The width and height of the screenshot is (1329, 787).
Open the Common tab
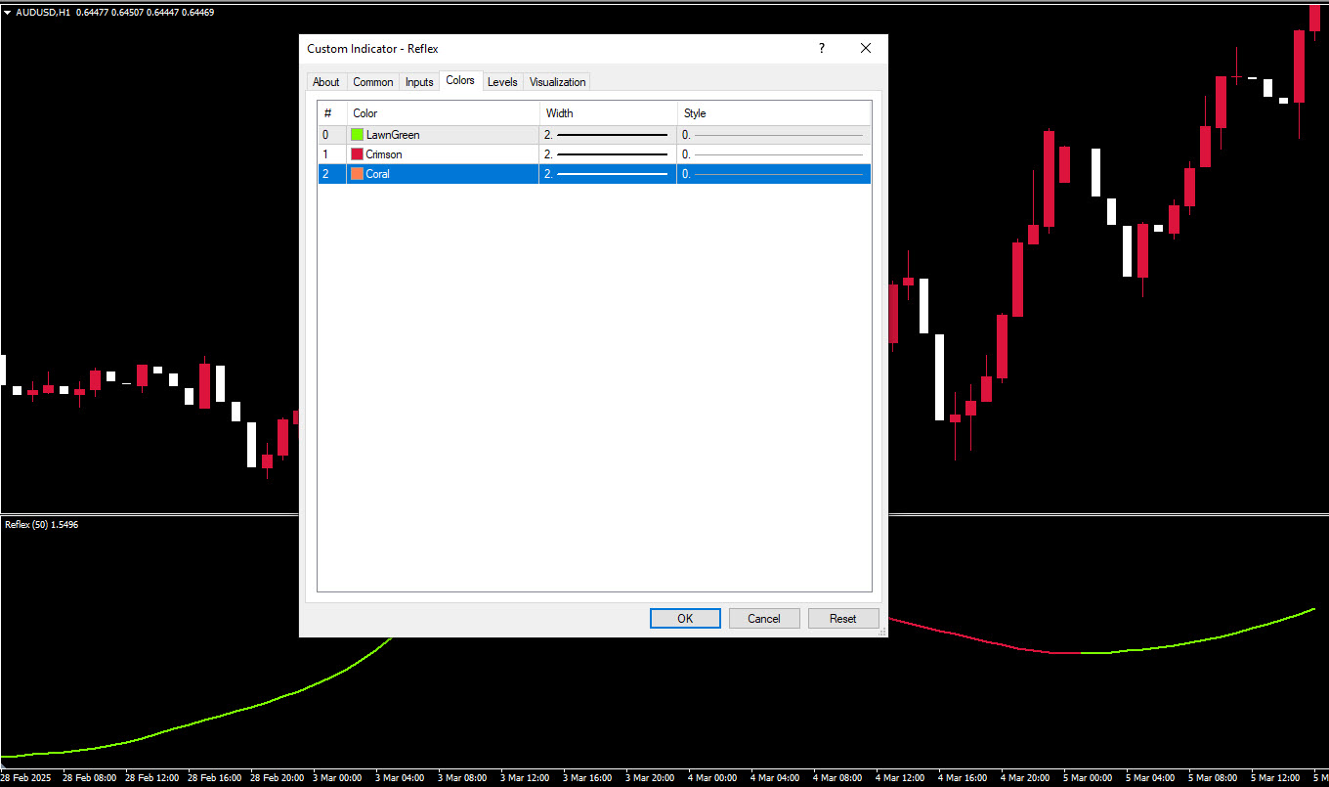pyautogui.click(x=372, y=82)
